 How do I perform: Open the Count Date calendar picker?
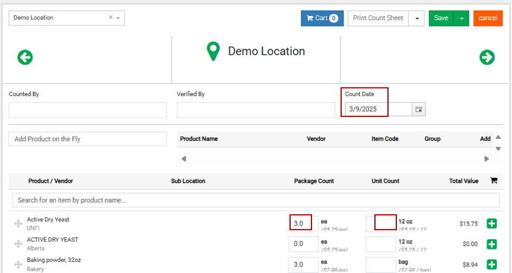(419, 109)
